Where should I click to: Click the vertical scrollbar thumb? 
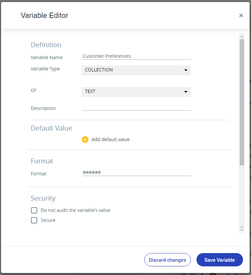(x=242, y=102)
